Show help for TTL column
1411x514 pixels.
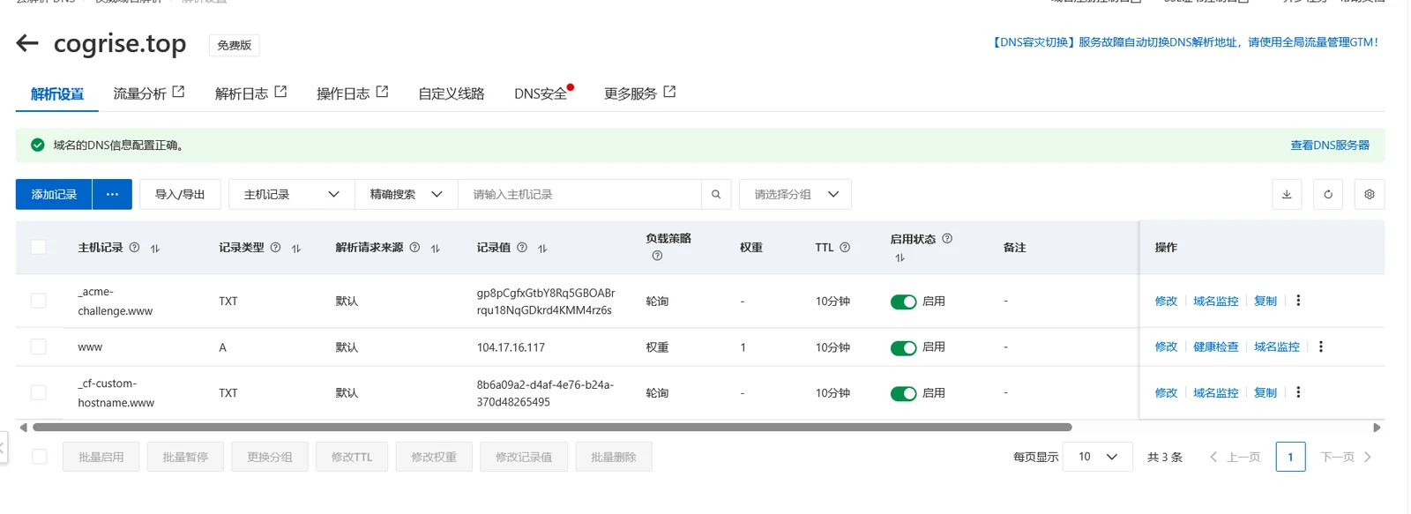click(845, 248)
